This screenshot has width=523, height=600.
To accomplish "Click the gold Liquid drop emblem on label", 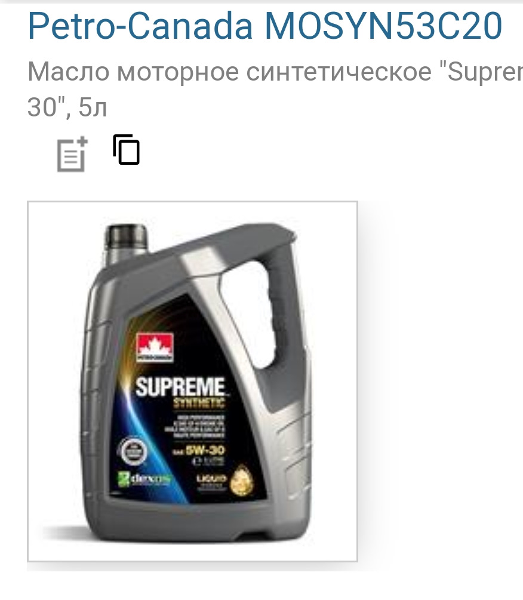I will pyautogui.click(x=242, y=480).
